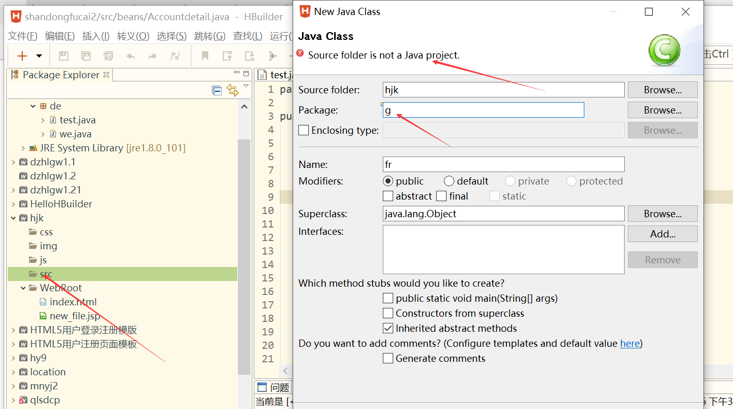Click the Collapse All icon in Package Explorer

[x=217, y=91]
